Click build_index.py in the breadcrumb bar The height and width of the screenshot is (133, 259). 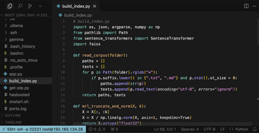click(x=78, y=15)
